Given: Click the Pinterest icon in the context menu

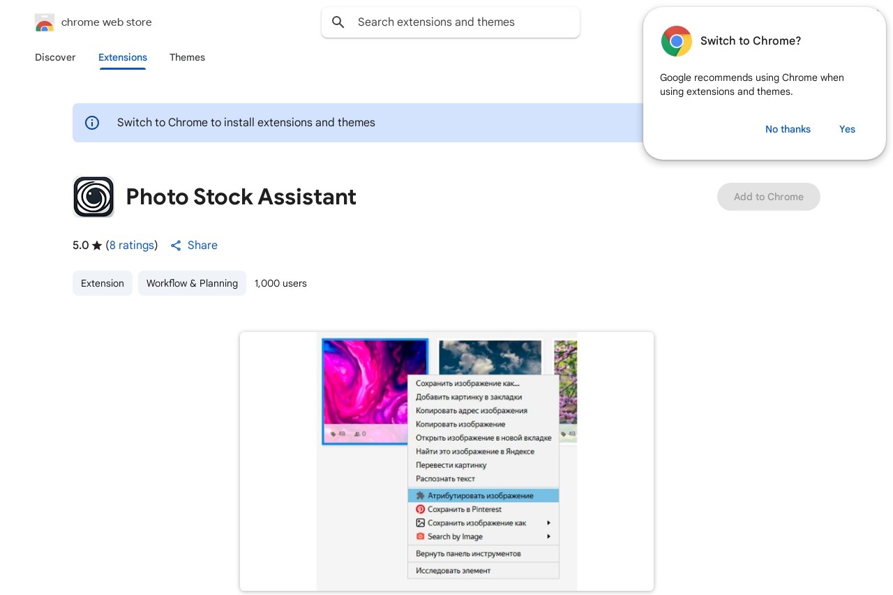Looking at the screenshot, I should click(420, 509).
